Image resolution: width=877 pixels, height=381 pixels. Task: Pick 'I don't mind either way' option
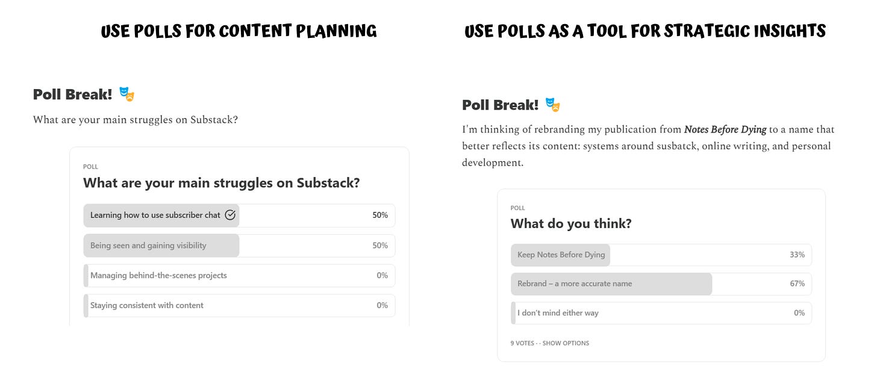661,313
